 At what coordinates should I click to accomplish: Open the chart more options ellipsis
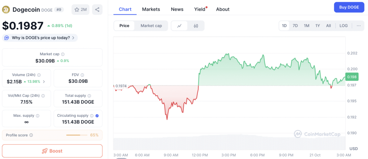(x=359, y=26)
